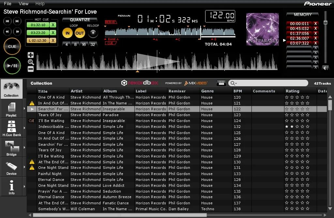Click warning icon on At The End Of row
The width and height of the screenshot is (334, 218).
click(32, 162)
